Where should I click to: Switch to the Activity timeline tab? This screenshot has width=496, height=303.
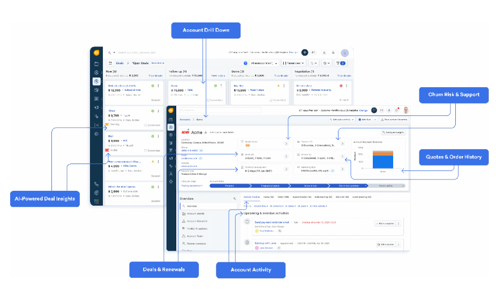pyautogui.click(x=251, y=197)
